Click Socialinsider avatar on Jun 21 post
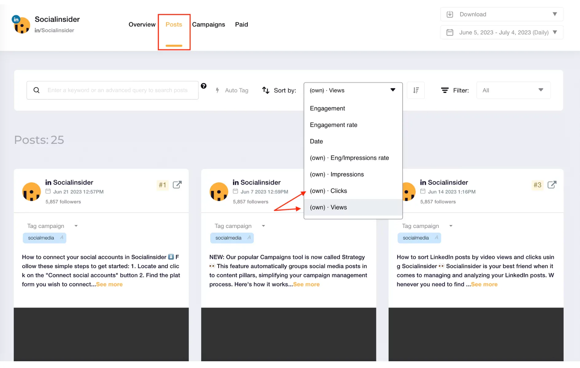 31,192
